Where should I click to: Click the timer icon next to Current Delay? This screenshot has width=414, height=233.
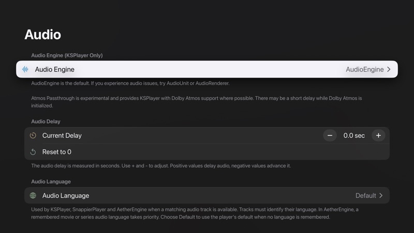(33, 136)
